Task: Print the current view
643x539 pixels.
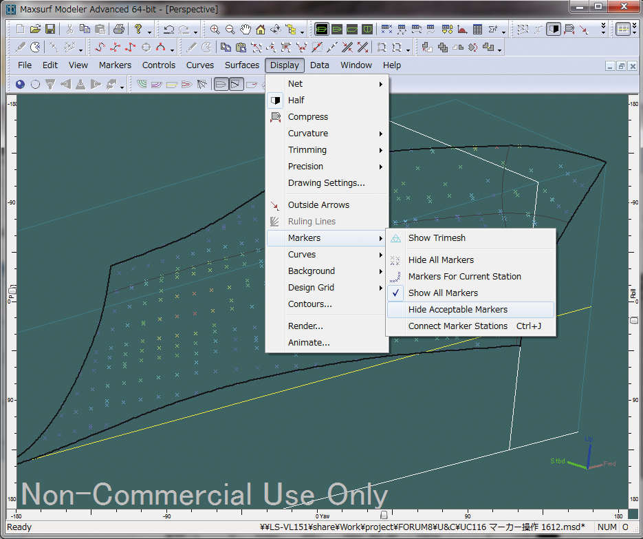Action: [x=119, y=29]
